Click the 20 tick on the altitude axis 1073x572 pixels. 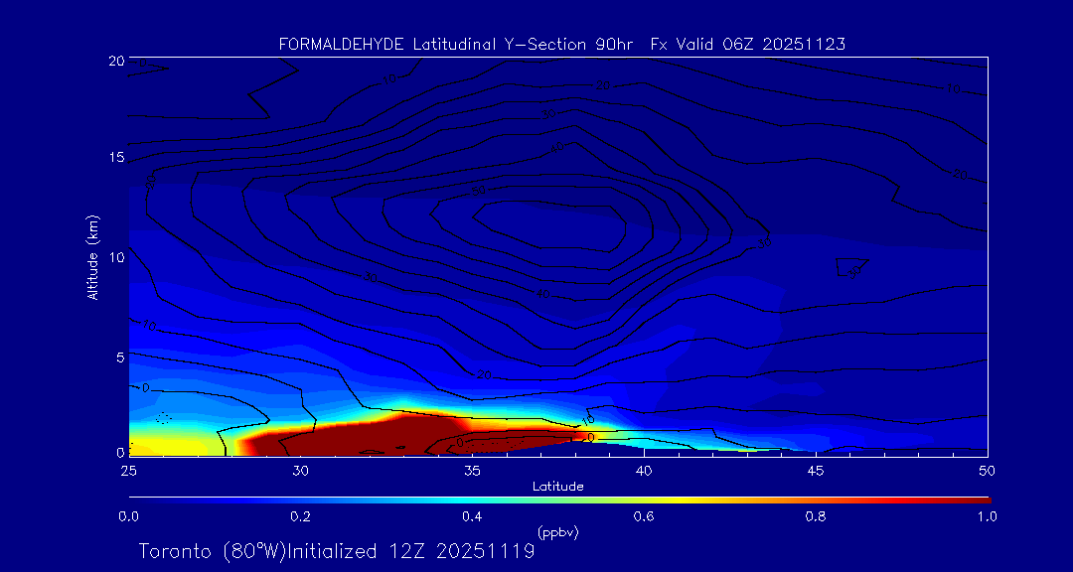coord(113,61)
